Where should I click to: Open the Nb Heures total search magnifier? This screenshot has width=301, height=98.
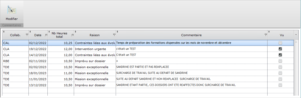pyautogui.click(x=72, y=35)
